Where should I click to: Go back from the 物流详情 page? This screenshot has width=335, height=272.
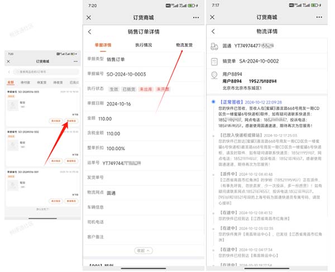coord(213,32)
